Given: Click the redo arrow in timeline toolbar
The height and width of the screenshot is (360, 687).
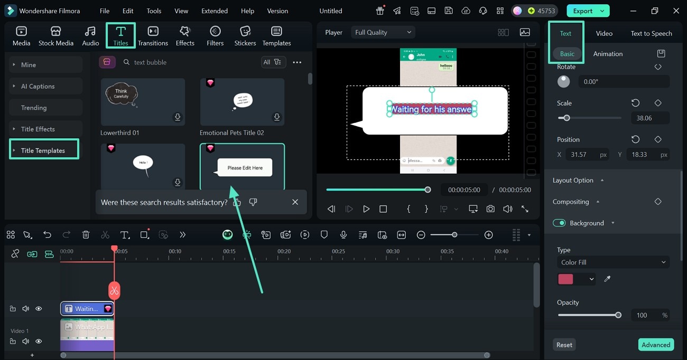Looking at the screenshot, I should click(x=67, y=235).
